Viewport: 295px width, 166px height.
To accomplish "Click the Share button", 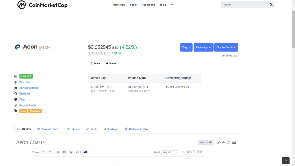I will [x=95, y=64].
